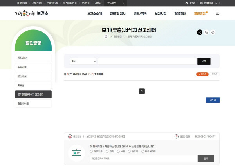The height and width of the screenshot is (167, 235).
Task: Open the hamburger full menu icon
Action: click(x=218, y=13)
